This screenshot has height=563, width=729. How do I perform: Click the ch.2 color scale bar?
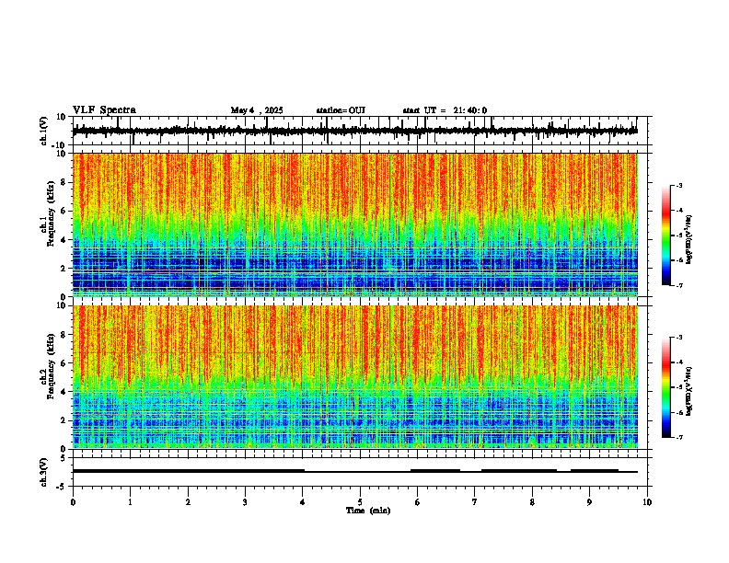[666, 387]
